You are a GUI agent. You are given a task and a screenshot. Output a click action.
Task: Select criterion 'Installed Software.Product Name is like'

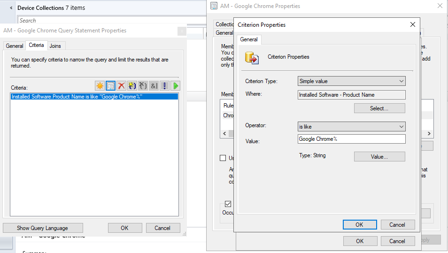(94, 97)
